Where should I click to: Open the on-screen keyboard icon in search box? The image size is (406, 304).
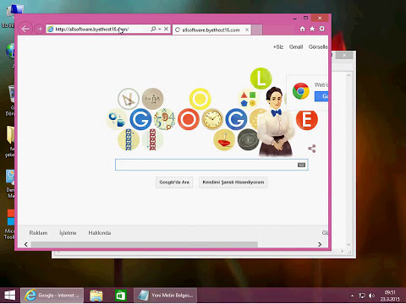pyautogui.click(x=301, y=165)
